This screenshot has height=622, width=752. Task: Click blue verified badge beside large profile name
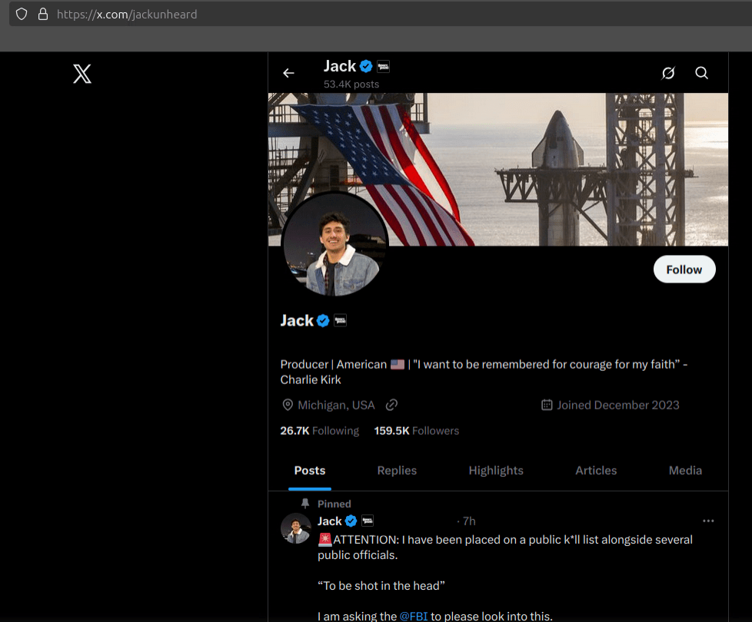pos(324,321)
